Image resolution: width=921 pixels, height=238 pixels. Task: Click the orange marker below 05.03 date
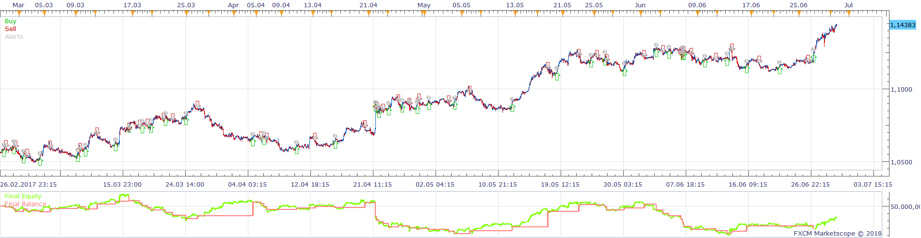click(x=44, y=13)
